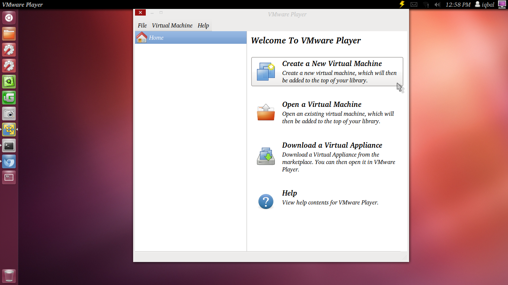The width and height of the screenshot is (508, 285).
Task: Click the Help heading in welcome pane
Action: click(289, 193)
